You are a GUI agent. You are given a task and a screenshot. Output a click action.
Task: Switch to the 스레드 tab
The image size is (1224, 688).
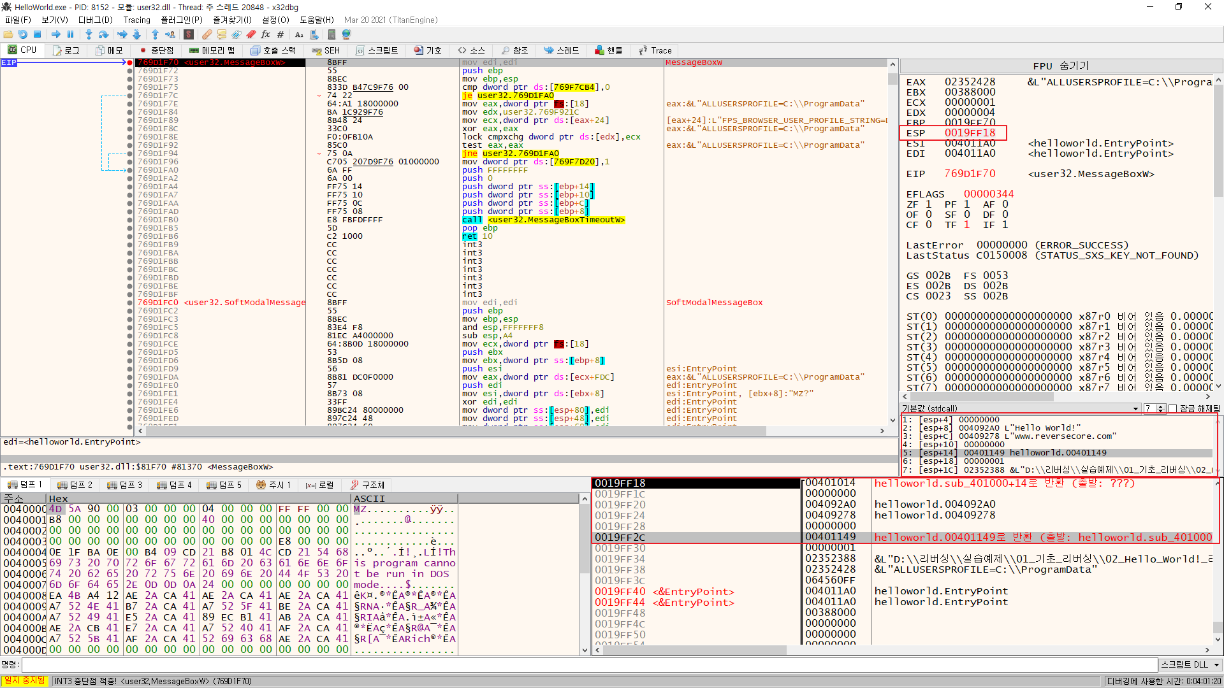pos(562,50)
